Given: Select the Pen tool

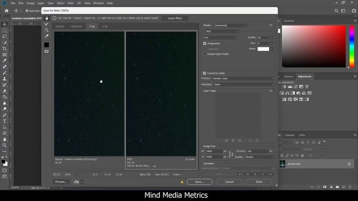Looking at the screenshot, I should coord(4,116).
